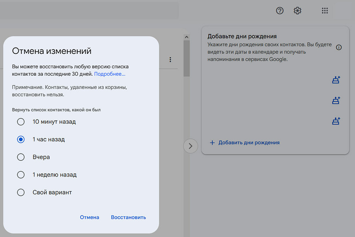
Task: Select the "1 неделю назад" option
Action: coord(21,175)
